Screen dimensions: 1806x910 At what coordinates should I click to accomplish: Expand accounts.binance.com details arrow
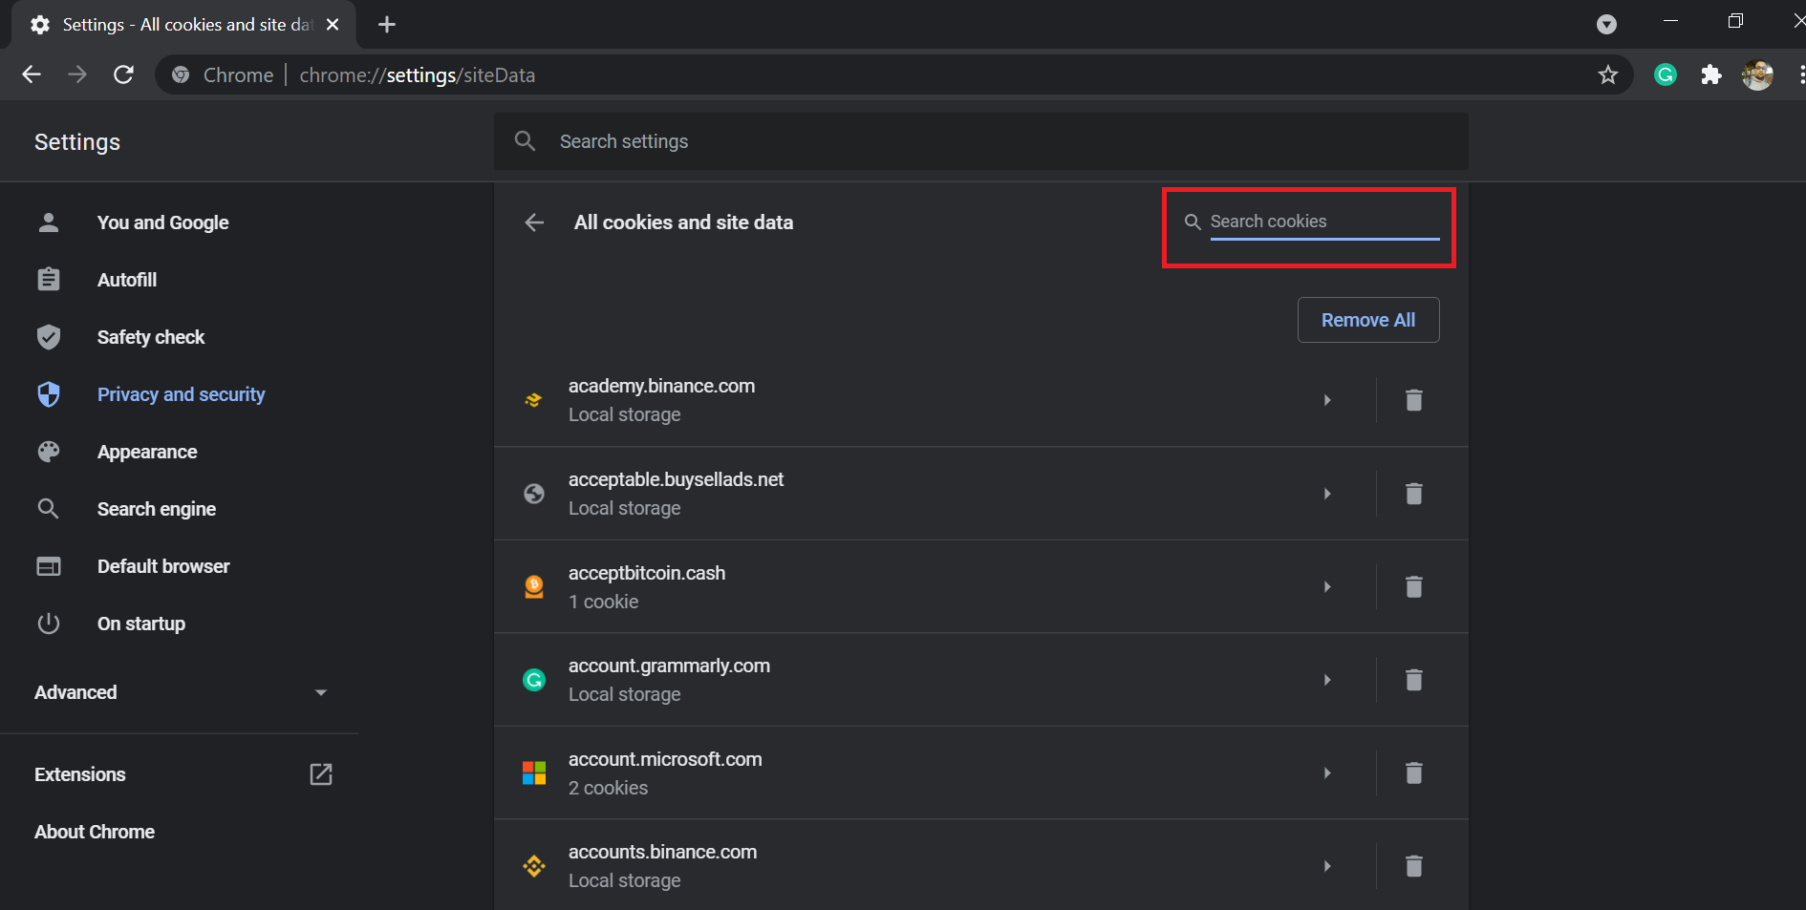point(1327,866)
